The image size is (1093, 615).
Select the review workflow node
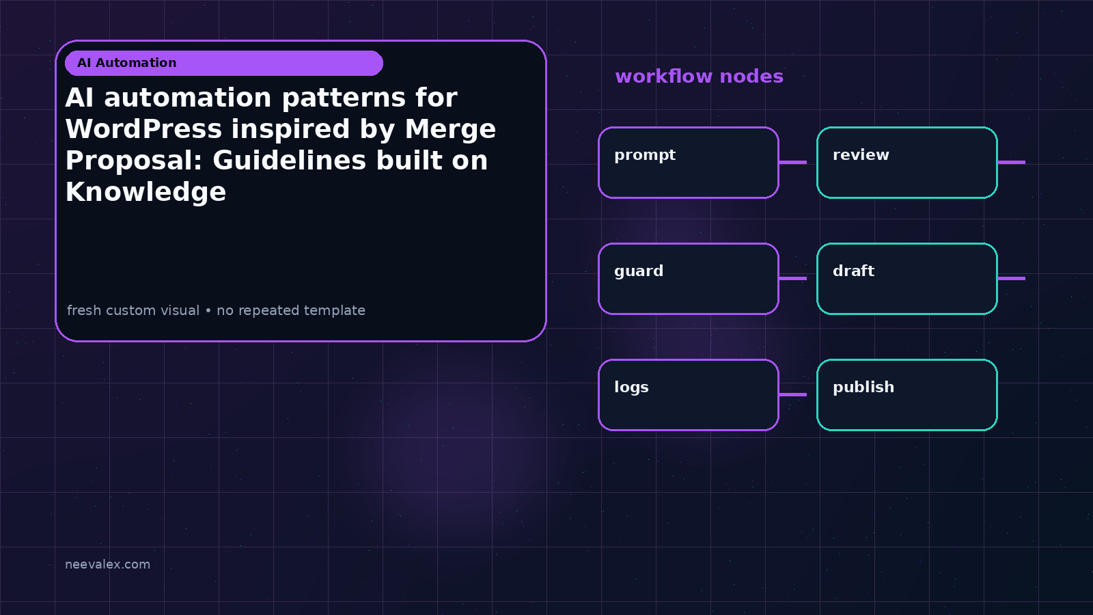click(907, 163)
